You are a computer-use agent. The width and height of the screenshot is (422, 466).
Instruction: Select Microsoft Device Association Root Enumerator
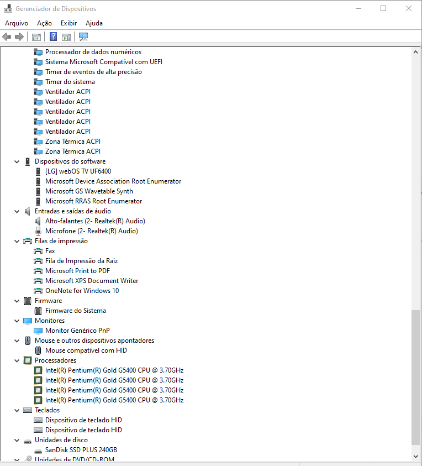(x=113, y=181)
